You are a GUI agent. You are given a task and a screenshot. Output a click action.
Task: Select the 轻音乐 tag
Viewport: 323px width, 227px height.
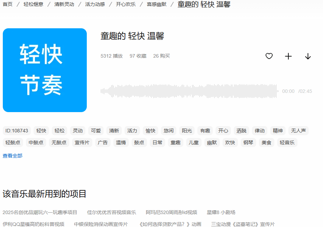pos(287,143)
